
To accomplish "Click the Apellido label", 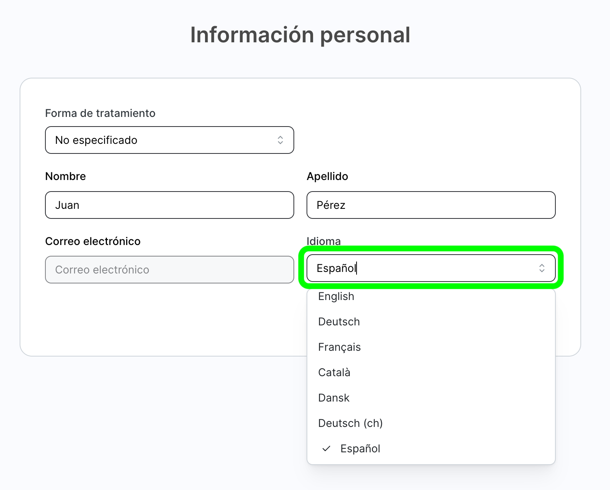I will pos(327,176).
